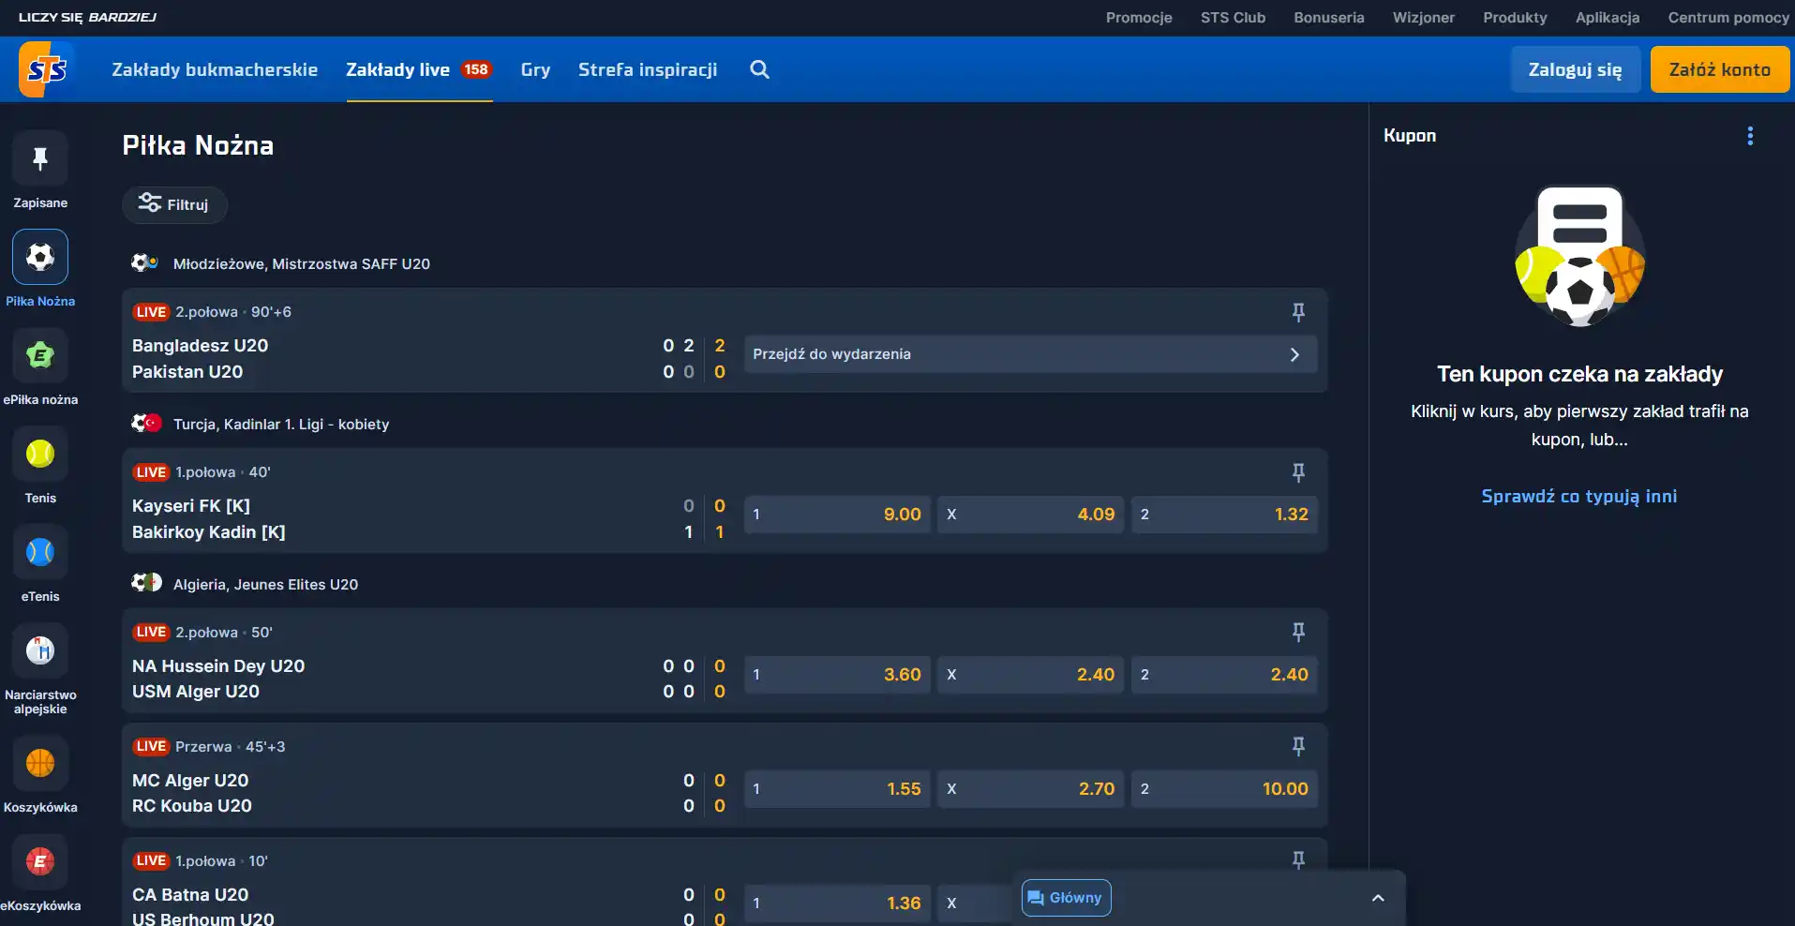
Task: Pick draw odds 2.40 for NA Hussein Dey
Action: [x=1030, y=675]
